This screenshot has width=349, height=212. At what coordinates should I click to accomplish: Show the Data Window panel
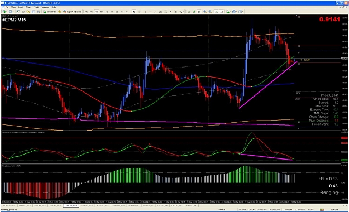pos(23,12)
